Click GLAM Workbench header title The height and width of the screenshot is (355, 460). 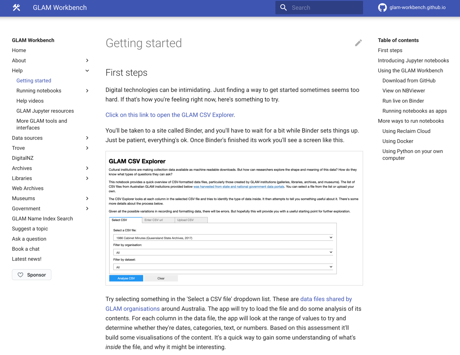click(x=60, y=8)
